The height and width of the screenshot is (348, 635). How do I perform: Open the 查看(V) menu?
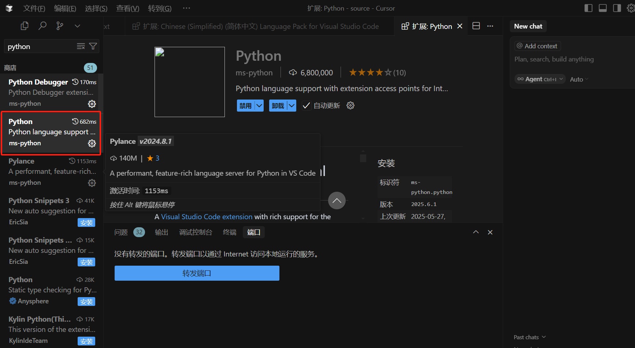128,8
